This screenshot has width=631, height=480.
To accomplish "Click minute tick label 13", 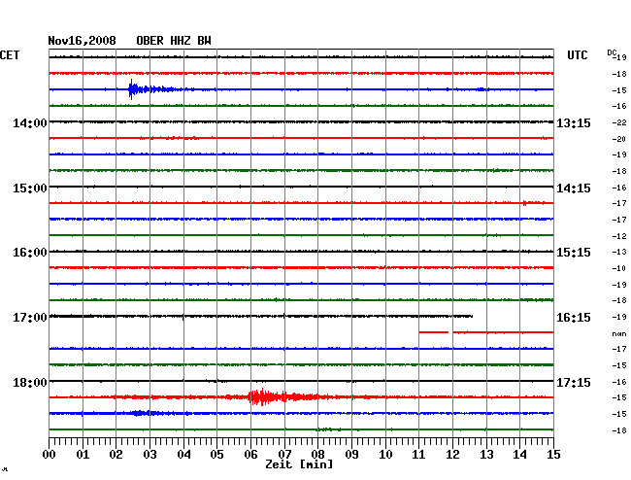I will pos(486,455).
